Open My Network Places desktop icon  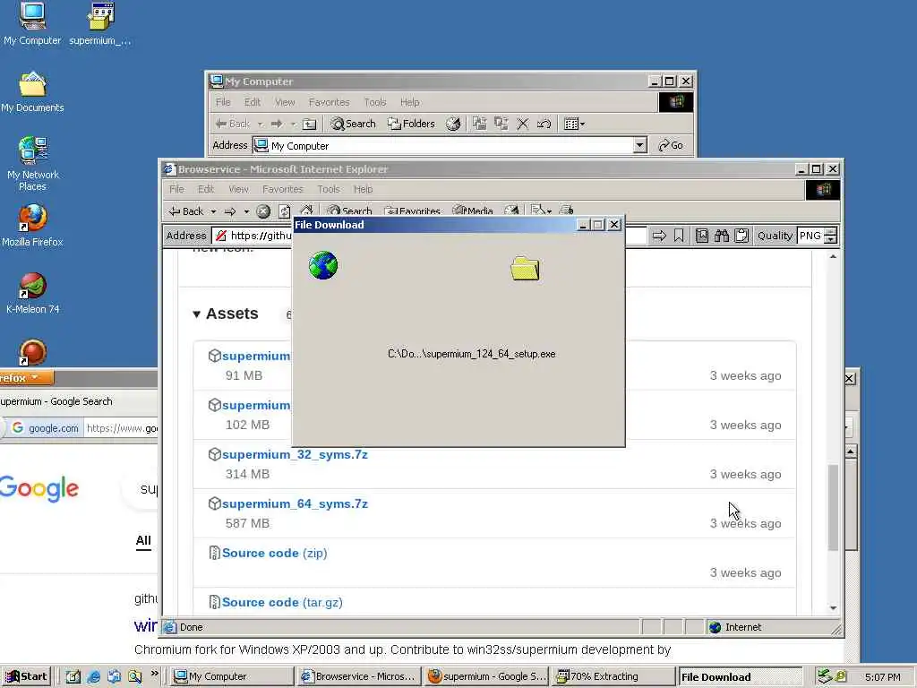[x=33, y=163]
